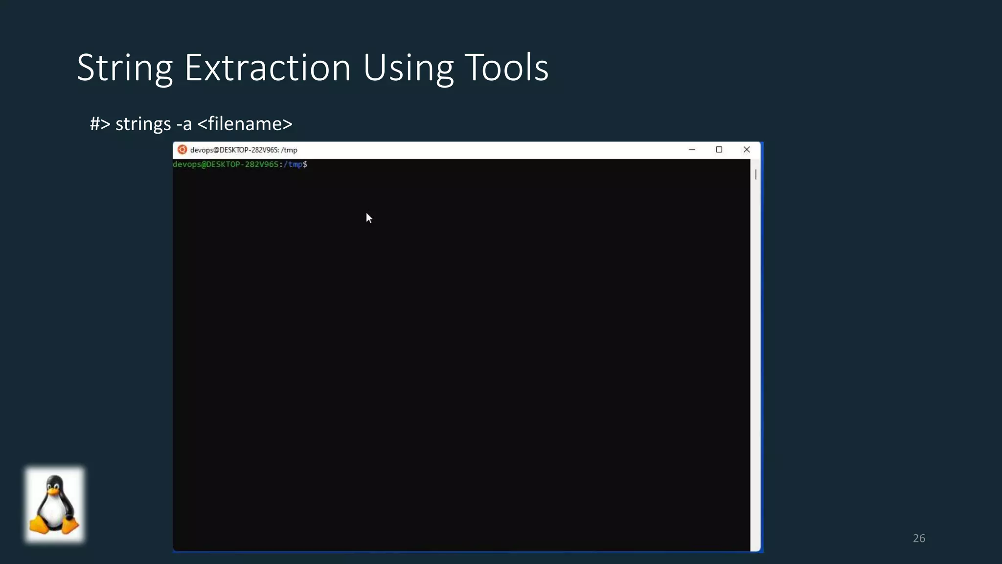Screen dimensions: 1002x564
Task: Click the blue /tmp path in the prompt
Action: 294,164
